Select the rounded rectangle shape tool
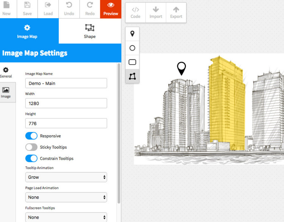This screenshot has width=284, height=222. point(133,62)
